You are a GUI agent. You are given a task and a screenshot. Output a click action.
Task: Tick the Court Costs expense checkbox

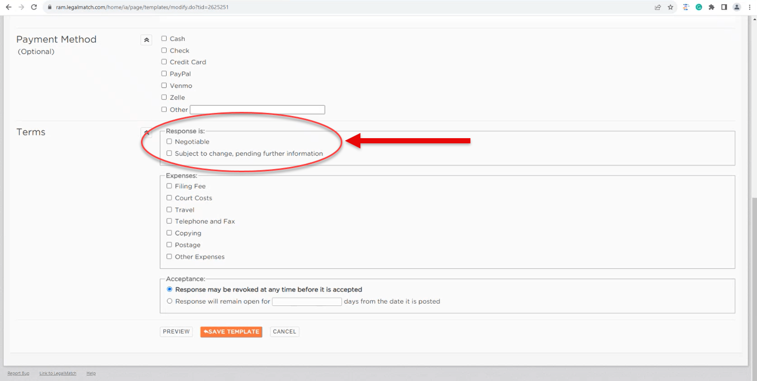point(169,198)
